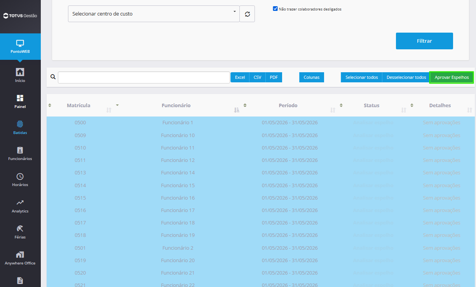476x287 pixels.
Task: Click Status column header text
Action: coord(371,105)
